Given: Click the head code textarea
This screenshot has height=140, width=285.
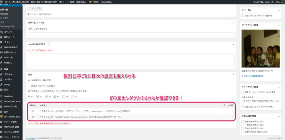Looking at the screenshot, I should [131, 60].
